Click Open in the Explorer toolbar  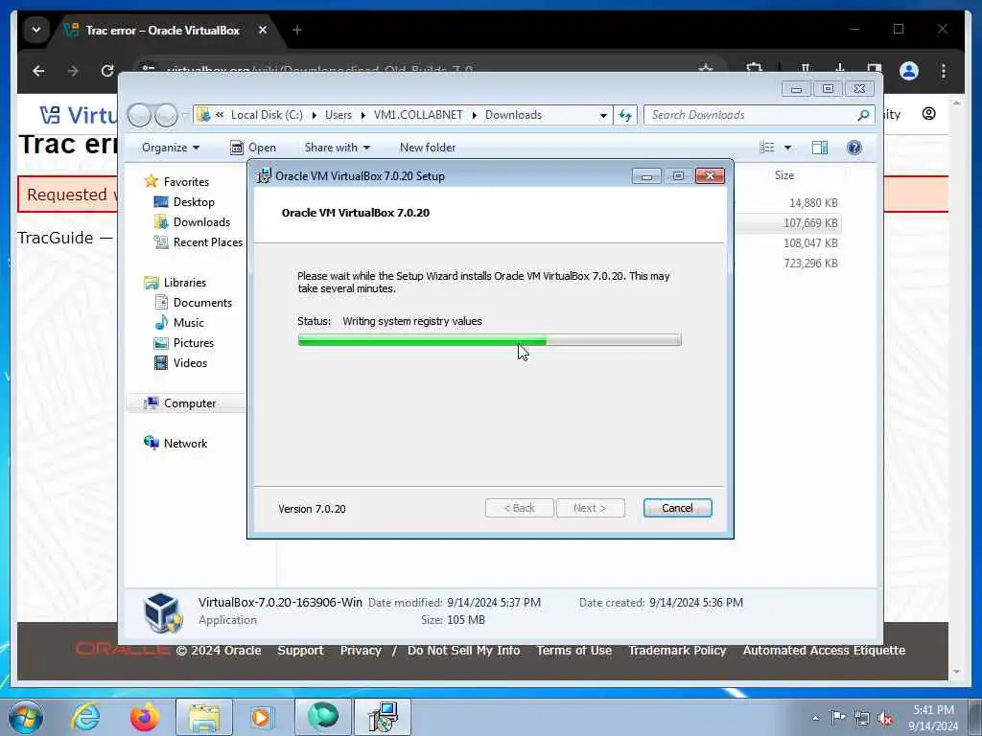point(253,147)
